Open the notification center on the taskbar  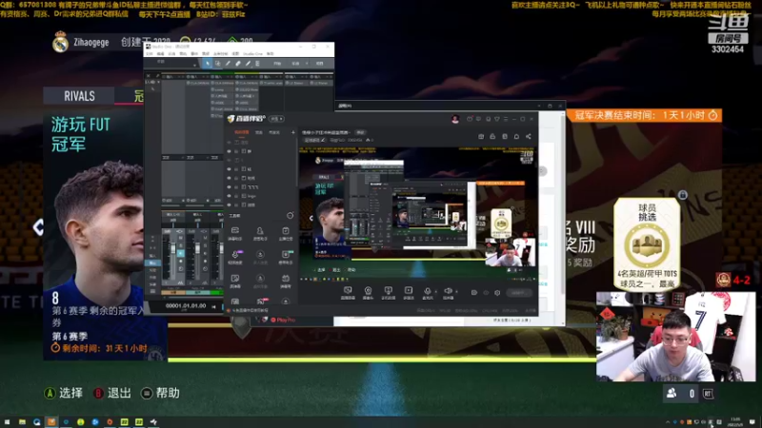pyautogui.click(x=752, y=422)
